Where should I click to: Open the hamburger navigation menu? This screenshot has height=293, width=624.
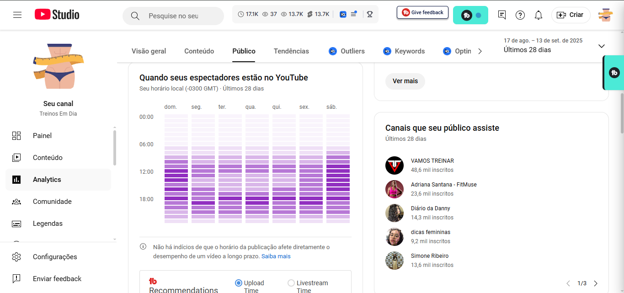point(17,15)
